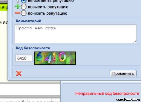
Task: Click the lightbulb icon beside the first option
Action: pyautogui.click(x=18, y=1)
